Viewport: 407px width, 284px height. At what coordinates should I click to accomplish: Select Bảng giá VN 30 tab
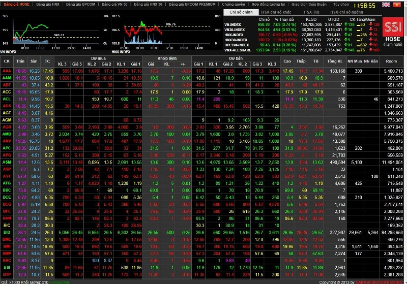[115, 4]
